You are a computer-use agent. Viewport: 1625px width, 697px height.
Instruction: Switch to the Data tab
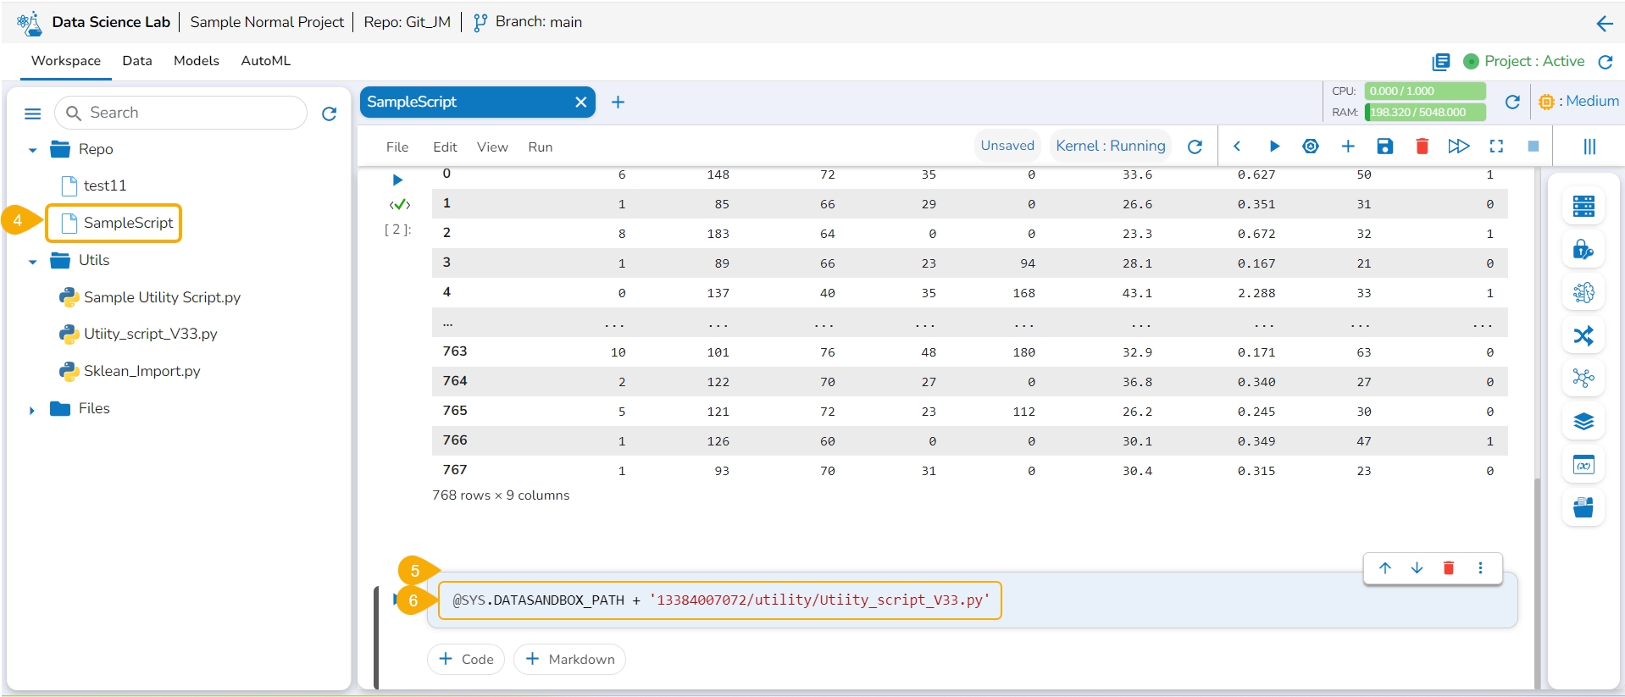136,61
